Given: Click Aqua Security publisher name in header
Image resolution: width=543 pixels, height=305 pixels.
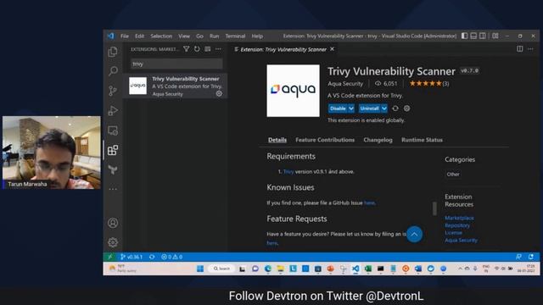Looking at the screenshot, I should 345,83.
